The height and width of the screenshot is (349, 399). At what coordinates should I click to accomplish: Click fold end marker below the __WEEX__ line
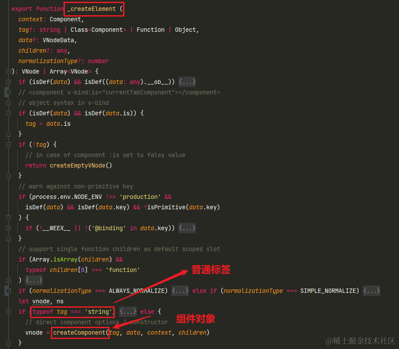(8, 238)
